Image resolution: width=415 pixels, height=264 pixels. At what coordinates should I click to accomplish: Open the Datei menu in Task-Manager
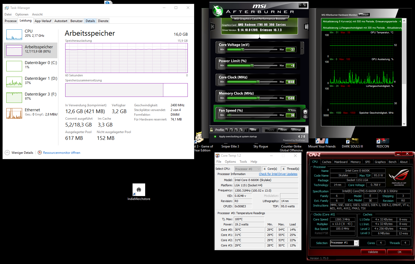point(8,14)
